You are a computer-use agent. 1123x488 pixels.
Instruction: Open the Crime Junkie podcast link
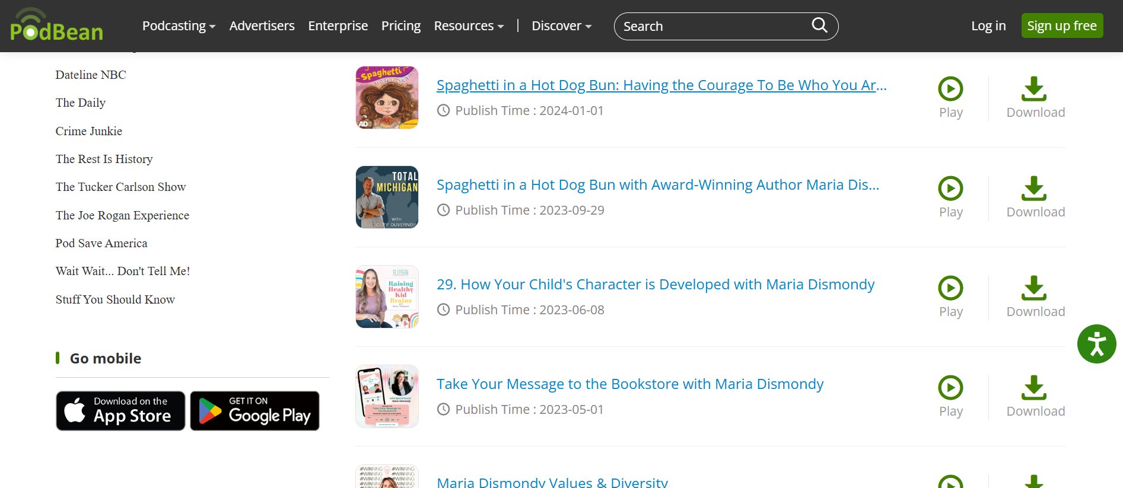click(x=89, y=131)
